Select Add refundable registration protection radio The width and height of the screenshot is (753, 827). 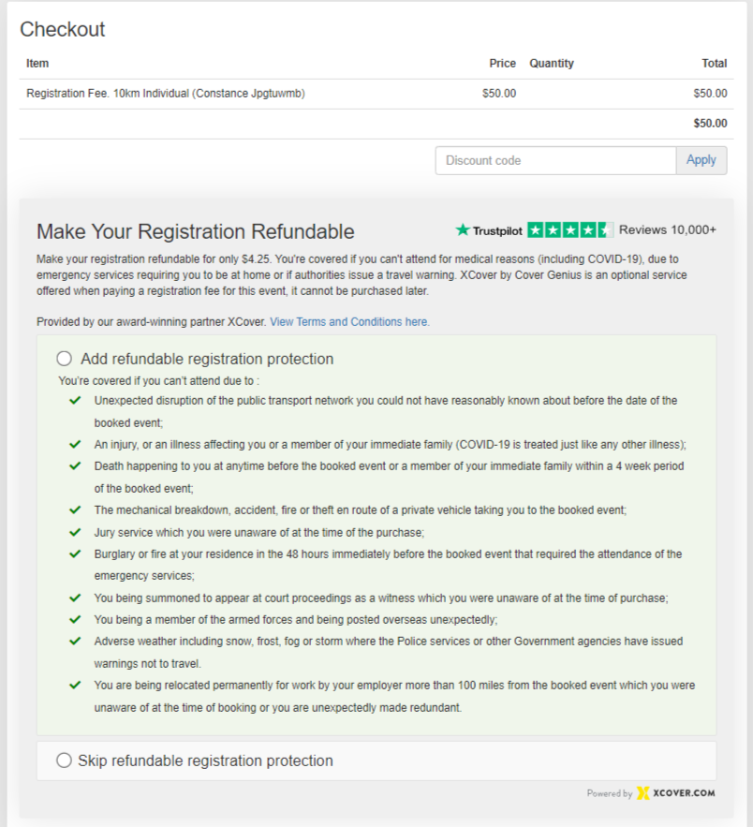pyautogui.click(x=65, y=359)
